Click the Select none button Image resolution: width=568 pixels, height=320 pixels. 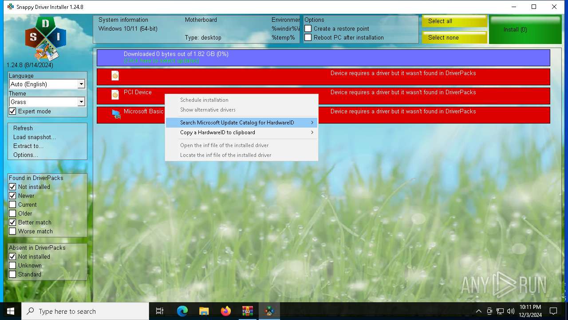click(x=454, y=37)
